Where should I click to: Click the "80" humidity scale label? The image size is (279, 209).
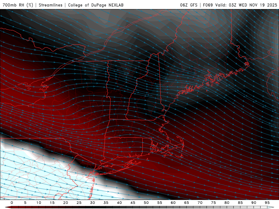click(227, 203)
